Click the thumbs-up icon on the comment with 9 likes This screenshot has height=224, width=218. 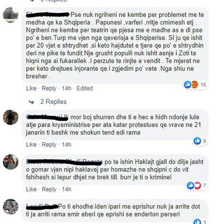coord(197,141)
